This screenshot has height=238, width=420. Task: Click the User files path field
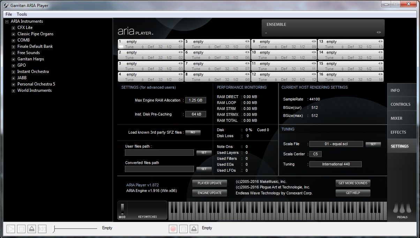[159, 153]
